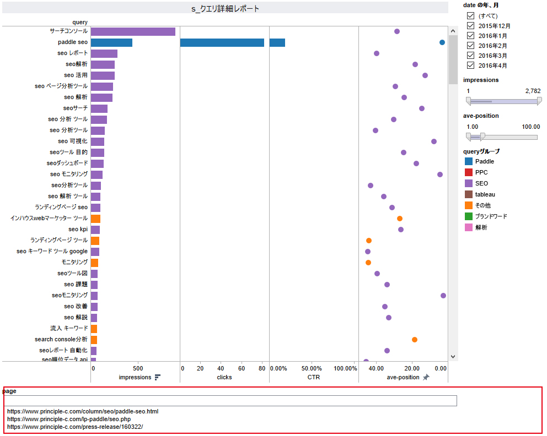Select the サーチコンソール query label

point(68,31)
